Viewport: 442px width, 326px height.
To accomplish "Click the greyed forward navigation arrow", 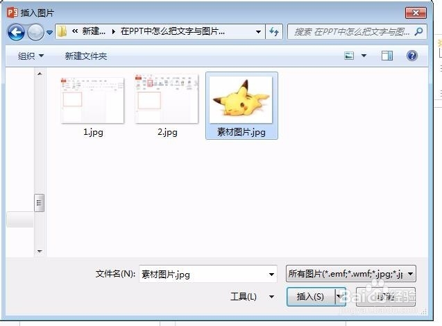I will [35, 32].
